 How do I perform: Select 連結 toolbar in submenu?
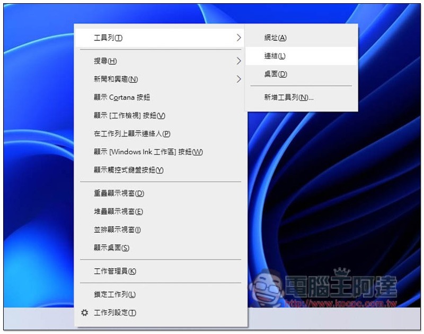click(x=275, y=56)
